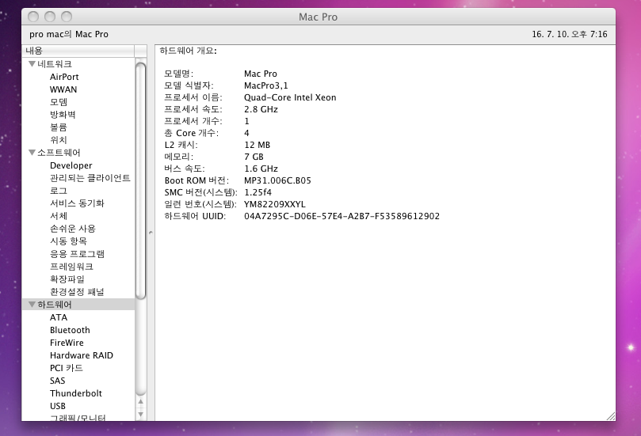
Task: Collapse the 하드웨어 disclosure triangle
Action: [x=32, y=305]
